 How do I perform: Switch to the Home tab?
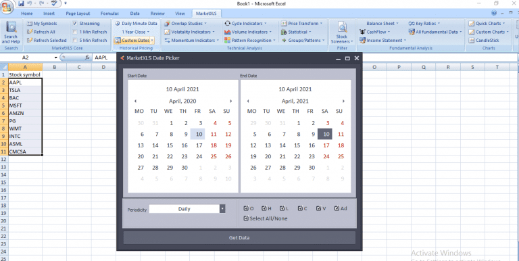[x=27, y=14]
